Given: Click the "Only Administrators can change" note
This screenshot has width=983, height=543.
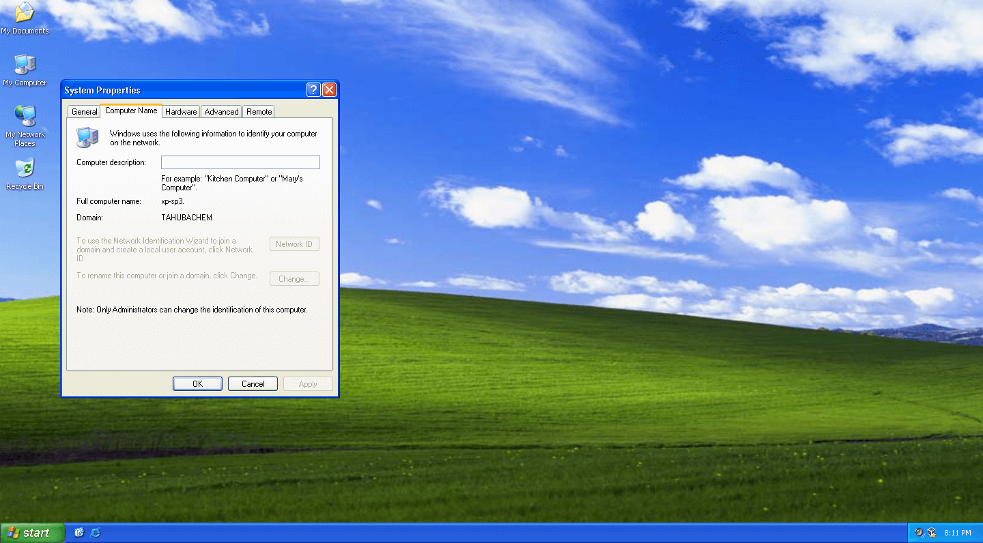Looking at the screenshot, I should [192, 310].
